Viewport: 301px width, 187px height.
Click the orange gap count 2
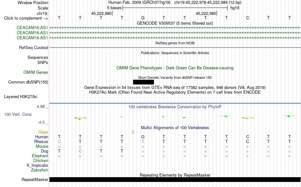click(133, 132)
